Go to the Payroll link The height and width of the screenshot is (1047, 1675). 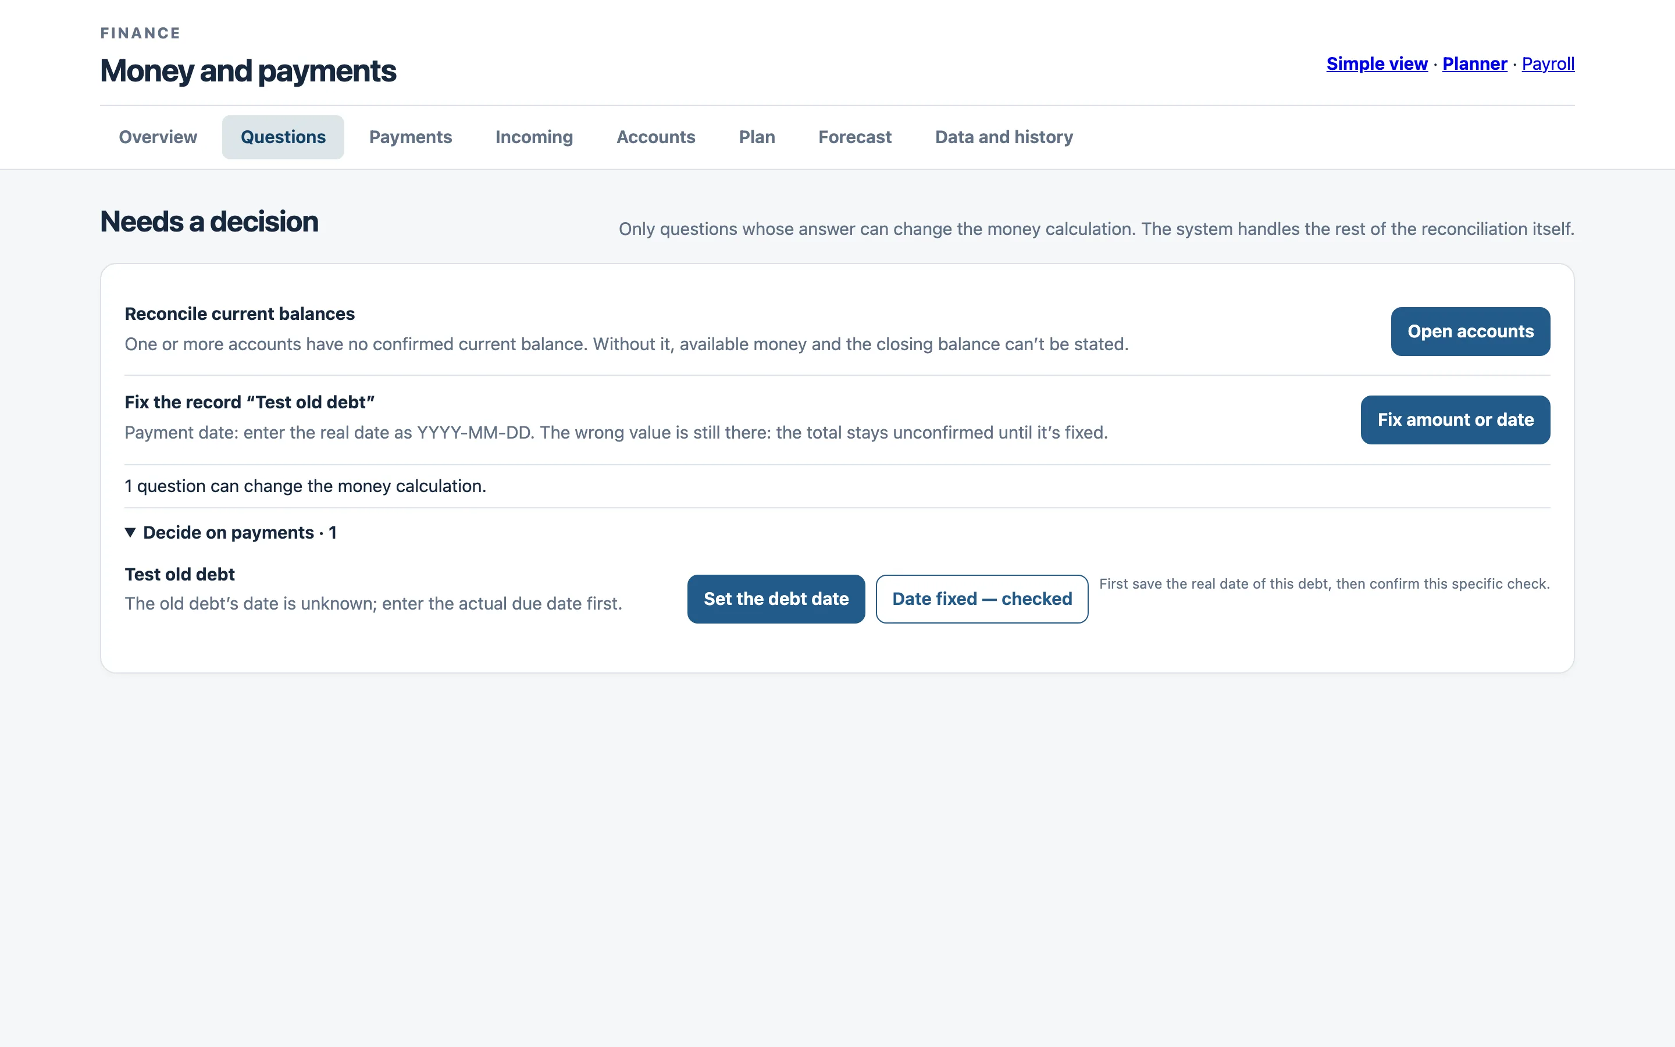coord(1548,64)
